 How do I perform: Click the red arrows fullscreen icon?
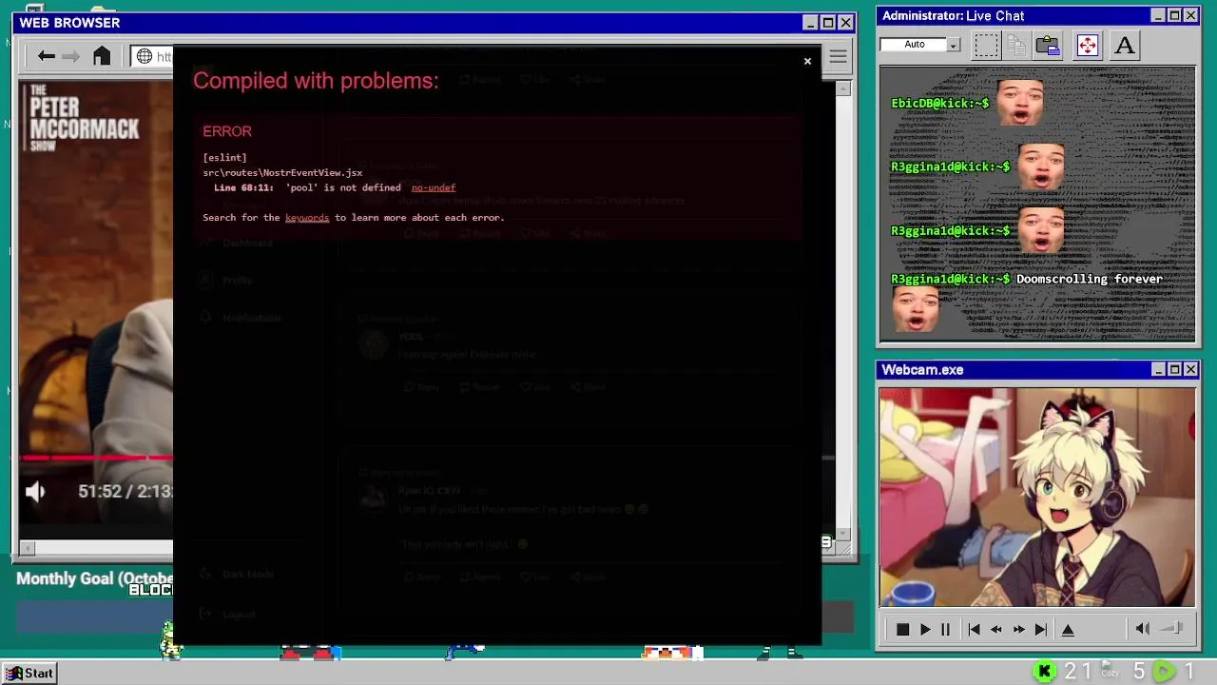[x=1088, y=45]
